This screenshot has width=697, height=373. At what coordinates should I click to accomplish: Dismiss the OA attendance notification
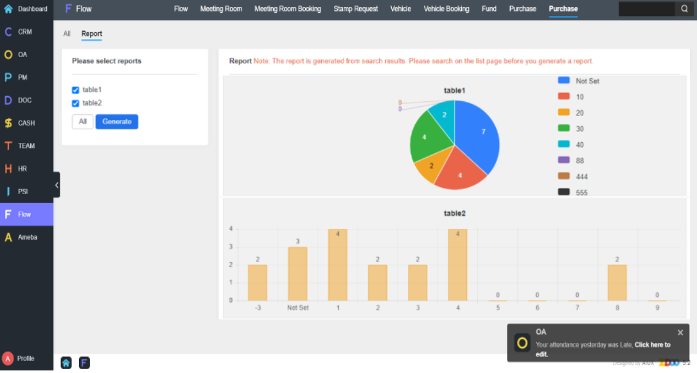[x=680, y=333]
